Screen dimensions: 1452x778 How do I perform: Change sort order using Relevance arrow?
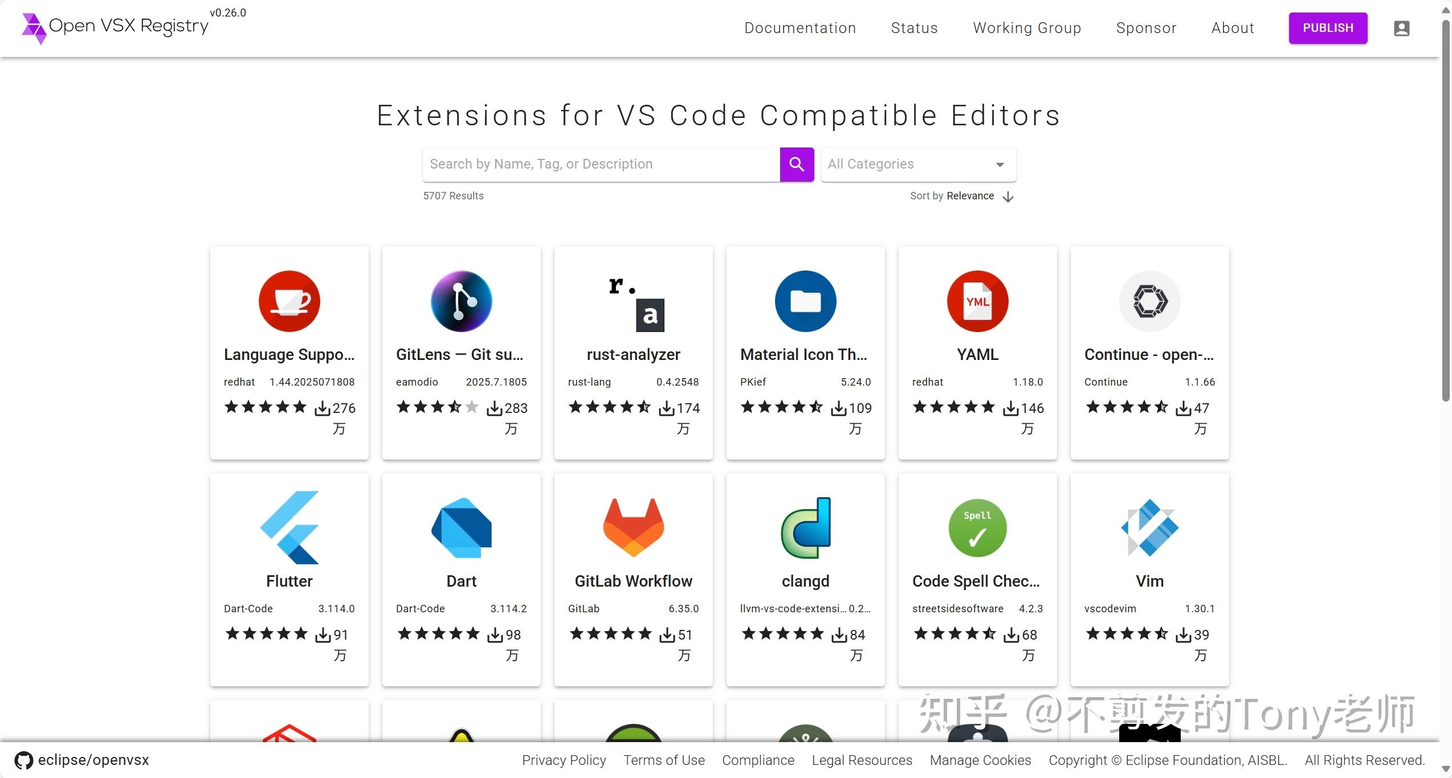1008,196
